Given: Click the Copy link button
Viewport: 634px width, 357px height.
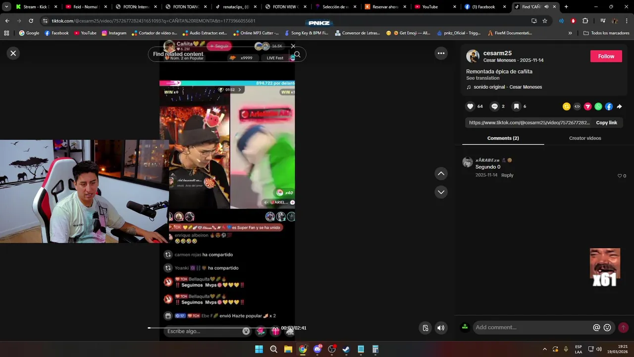Looking at the screenshot, I should click(x=606, y=122).
